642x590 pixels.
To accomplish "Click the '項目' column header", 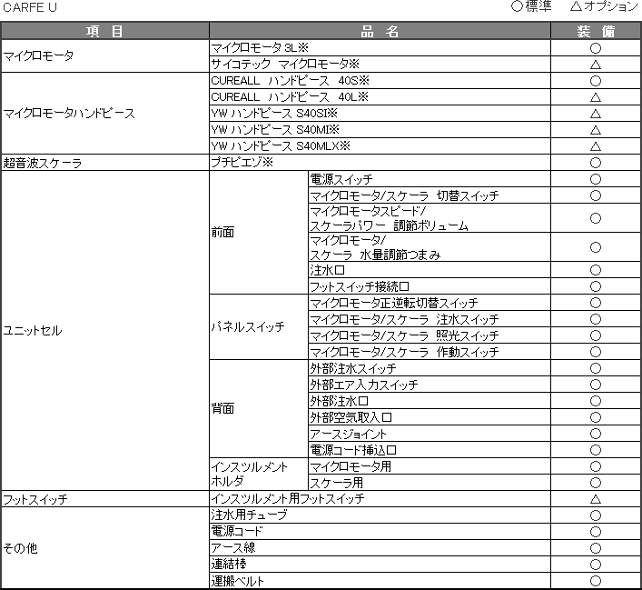I will [104, 31].
